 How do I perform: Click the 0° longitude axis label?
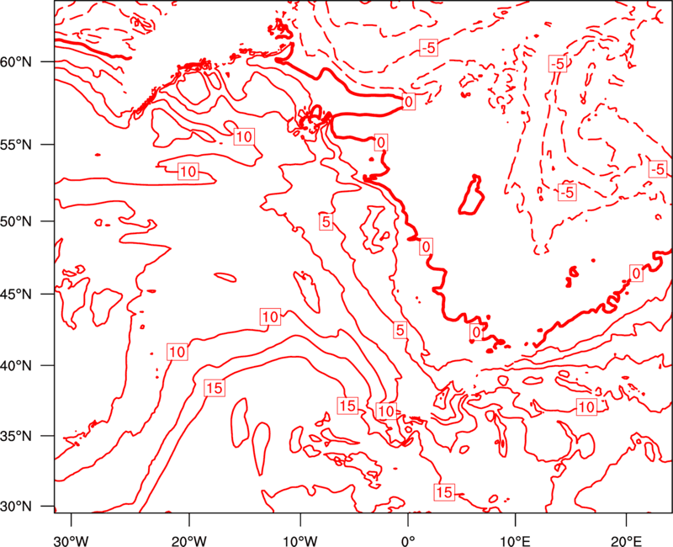pos(408,541)
